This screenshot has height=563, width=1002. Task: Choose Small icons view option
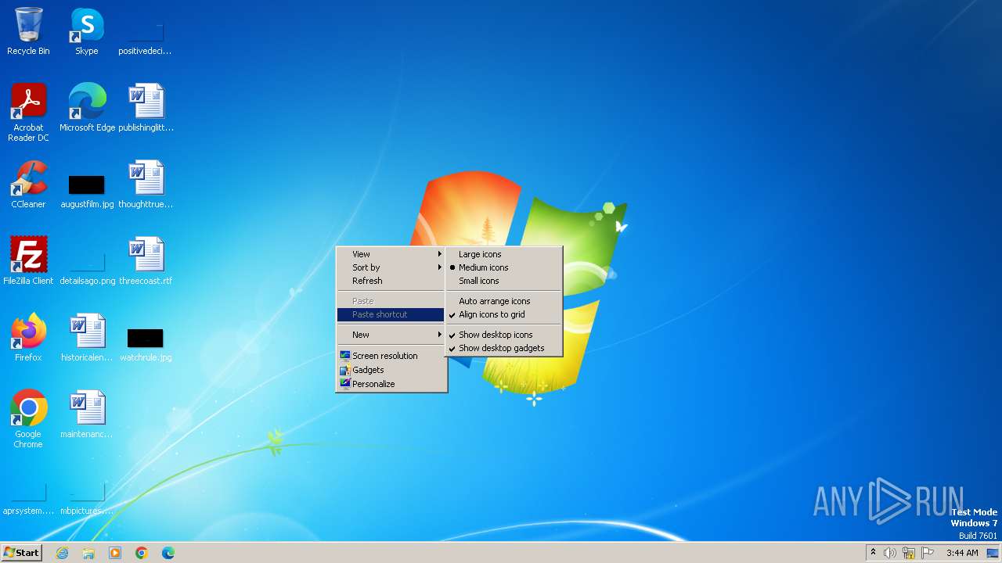coord(503,281)
